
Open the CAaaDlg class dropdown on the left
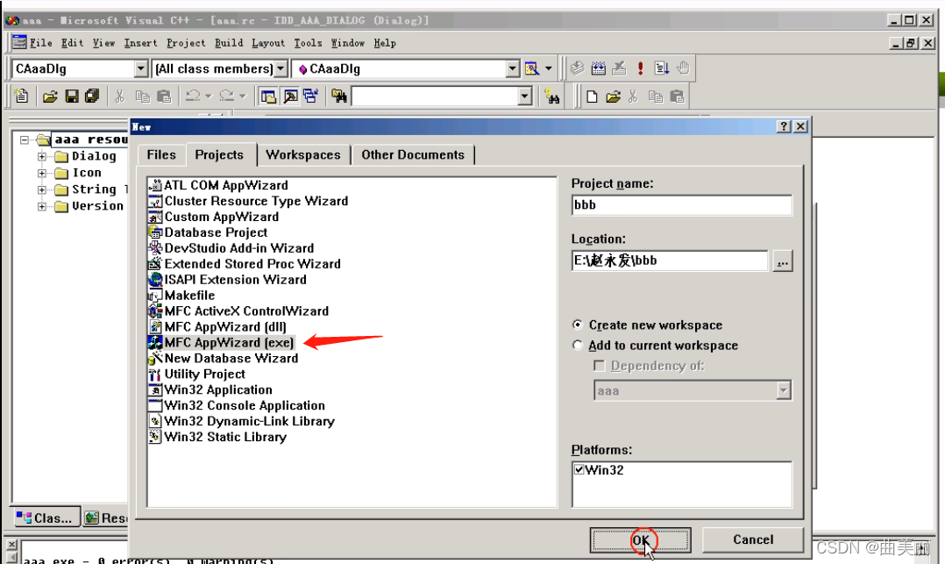(141, 68)
